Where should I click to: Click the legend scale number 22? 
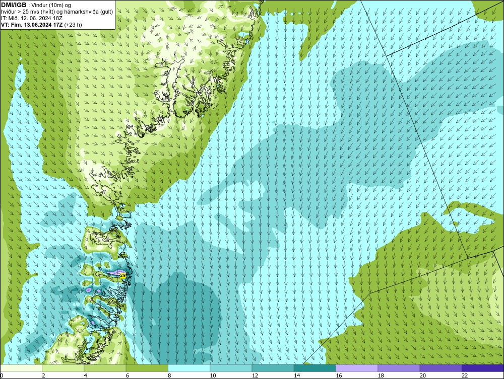[465, 375]
